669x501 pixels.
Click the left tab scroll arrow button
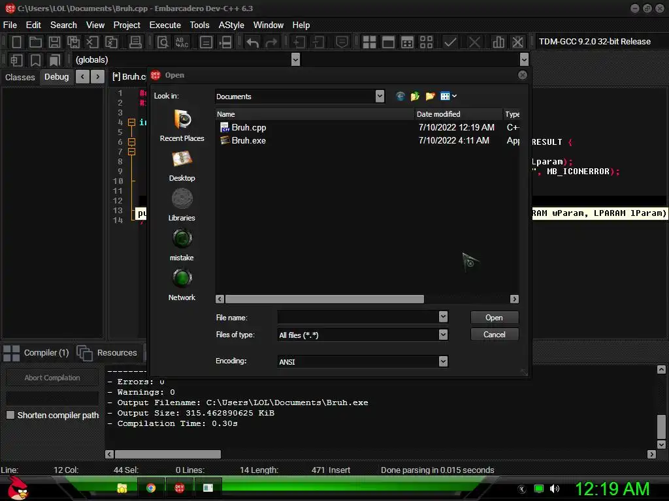tap(82, 77)
